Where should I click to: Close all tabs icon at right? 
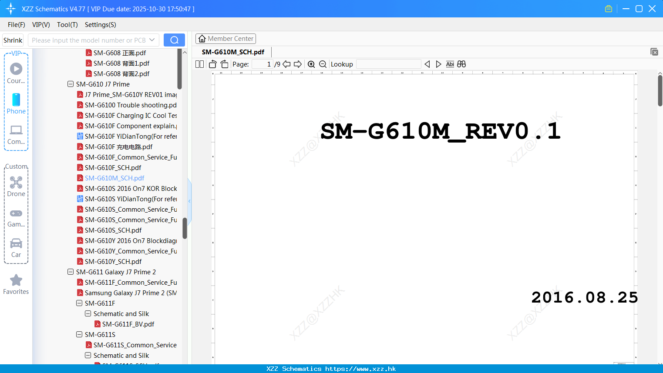[x=654, y=52]
